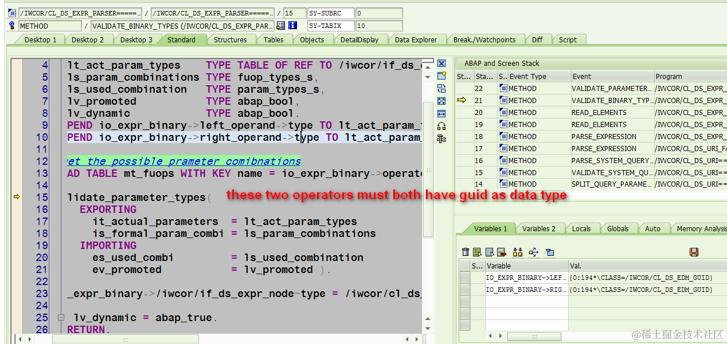The height and width of the screenshot is (344, 727).
Task: Select the Standard tab
Action: pos(182,40)
